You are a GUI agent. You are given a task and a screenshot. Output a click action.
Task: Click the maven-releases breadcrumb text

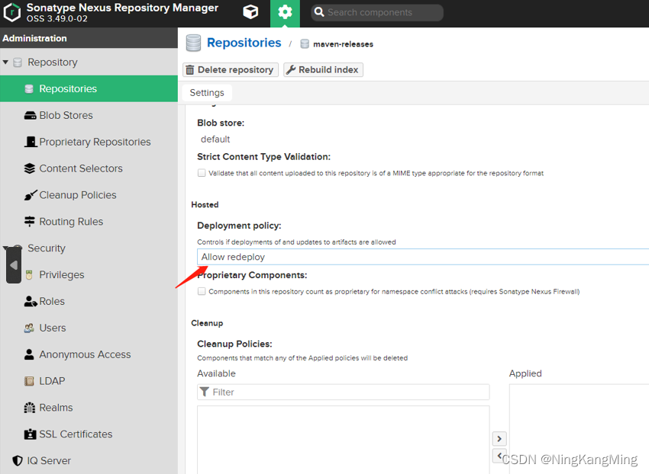tap(343, 44)
